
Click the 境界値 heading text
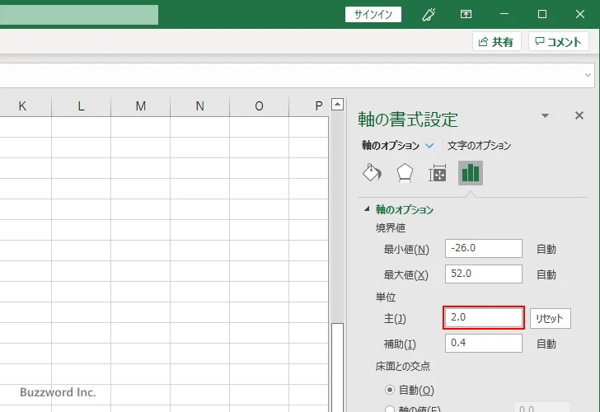391,228
